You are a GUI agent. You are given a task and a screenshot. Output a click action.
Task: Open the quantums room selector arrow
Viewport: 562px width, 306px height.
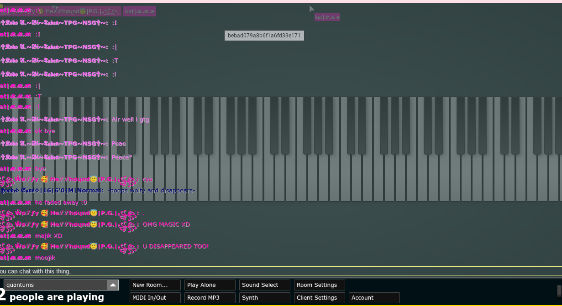click(x=113, y=285)
